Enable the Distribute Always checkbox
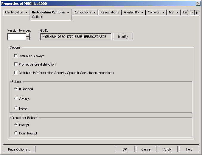 pos(16,56)
